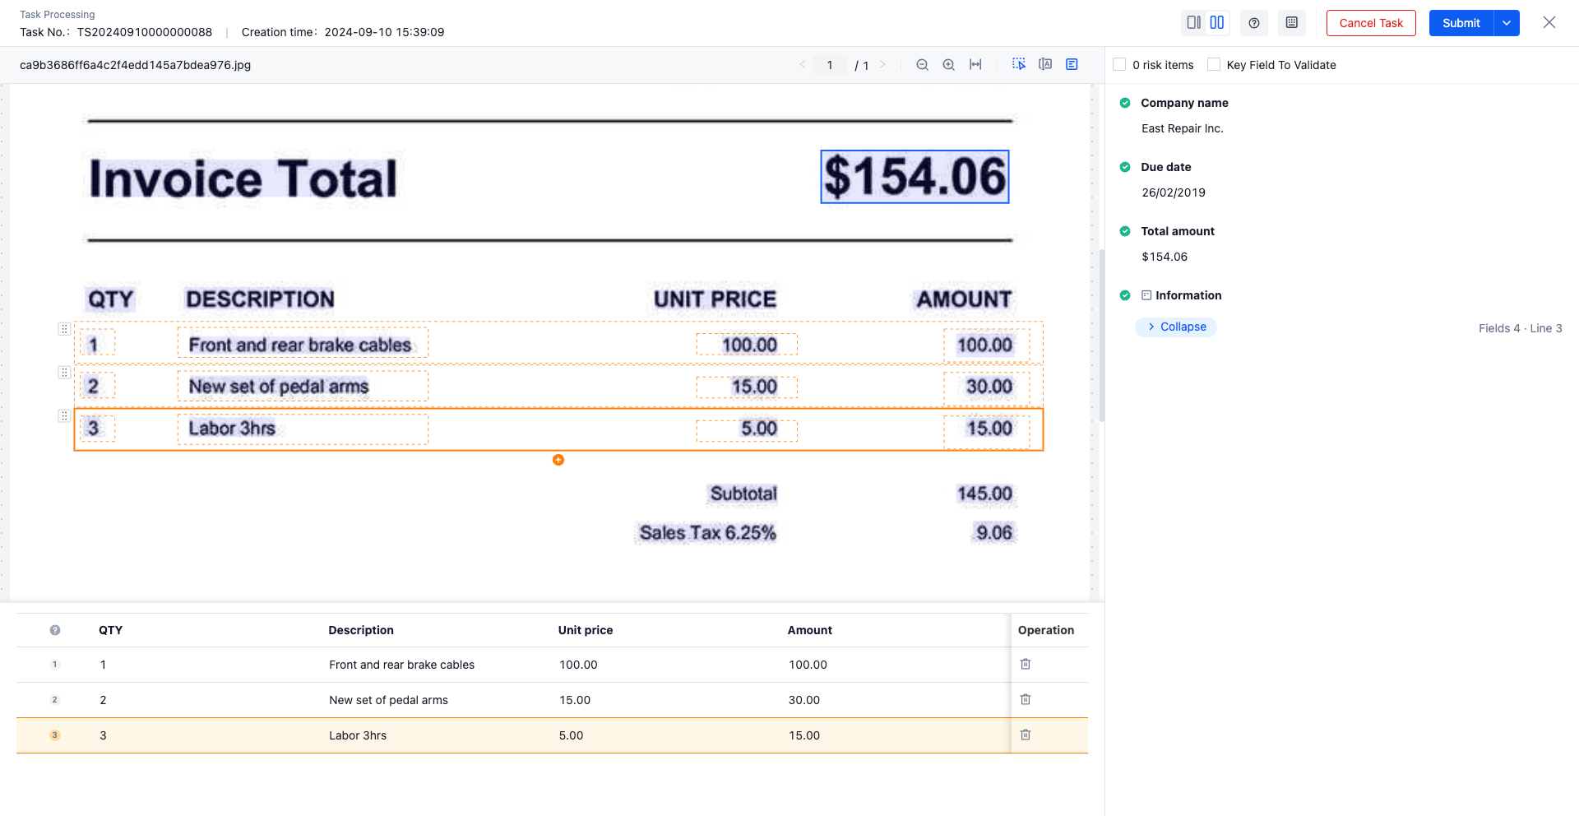Select unit price 100.00 box on invoice
Image resolution: width=1579 pixels, height=816 pixels.
[x=747, y=345]
